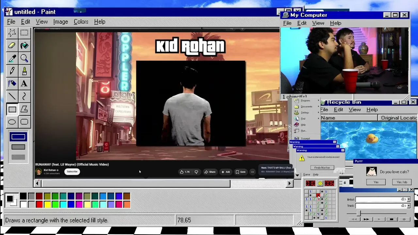Expand the Documents submenu in Start menu

[306, 107]
